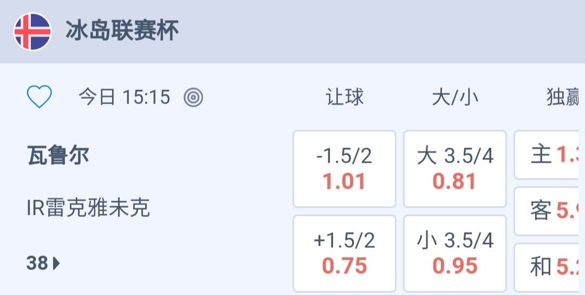Click the target icon beside 15:15

click(193, 98)
